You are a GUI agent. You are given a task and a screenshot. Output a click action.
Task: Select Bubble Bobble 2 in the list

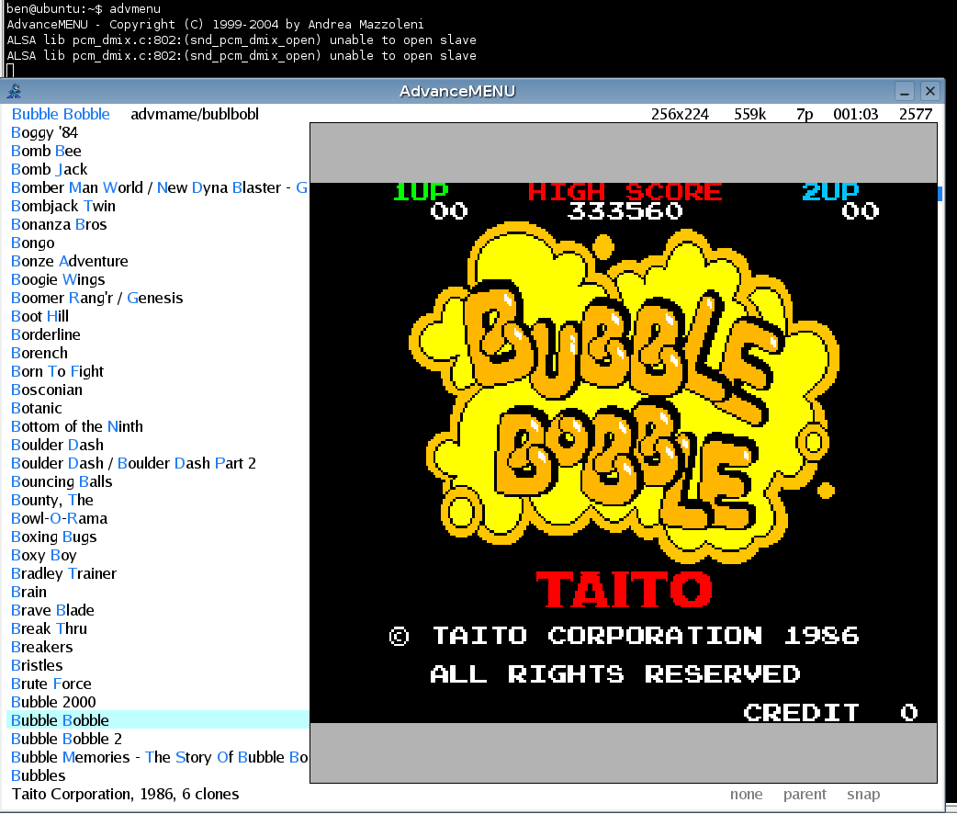click(x=66, y=739)
